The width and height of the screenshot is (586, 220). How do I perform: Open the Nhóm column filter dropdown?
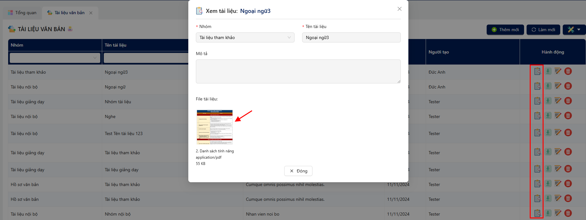[x=55, y=58]
